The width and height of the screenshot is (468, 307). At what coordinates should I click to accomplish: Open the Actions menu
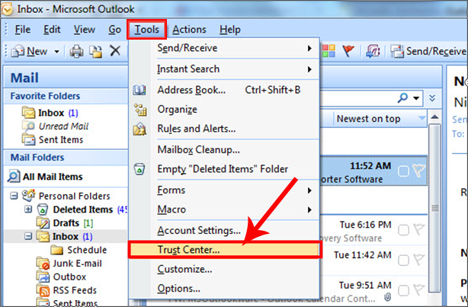point(189,30)
